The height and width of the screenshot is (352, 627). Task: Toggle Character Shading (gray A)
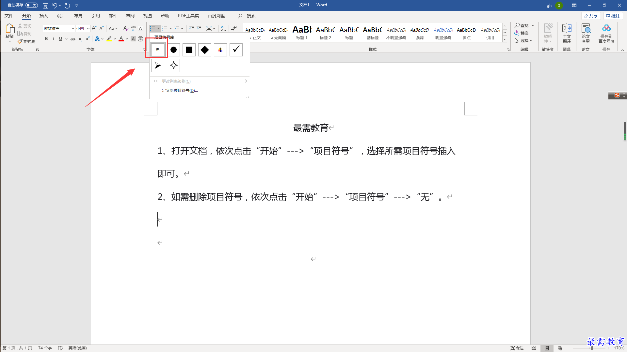coord(133,39)
